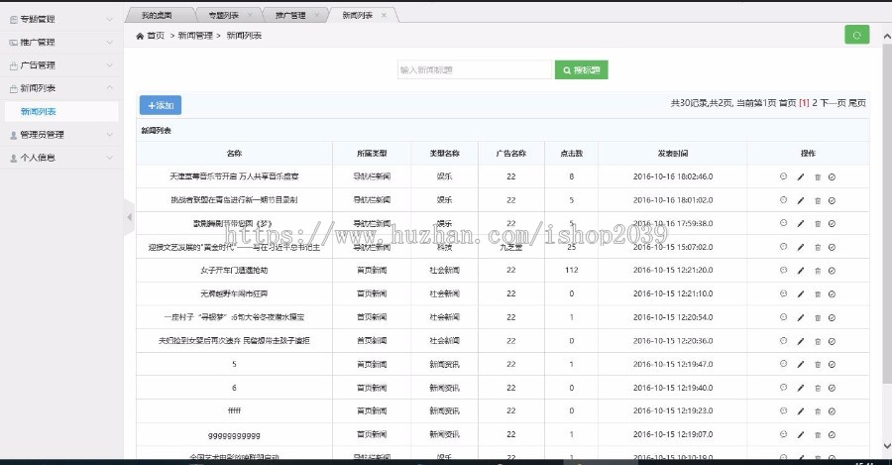Switch to the 我的桌面 tab

(156, 16)
